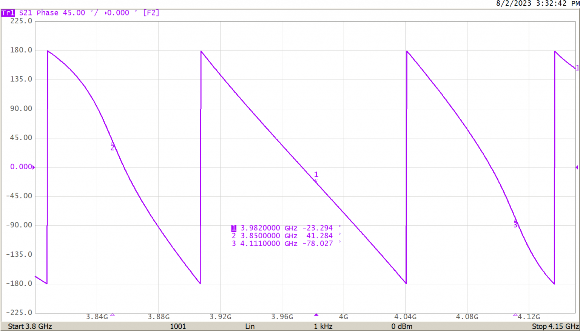Click the 1001 sweep points value
The height and width of the screenshot is (331, 580).
pos(178,326)
